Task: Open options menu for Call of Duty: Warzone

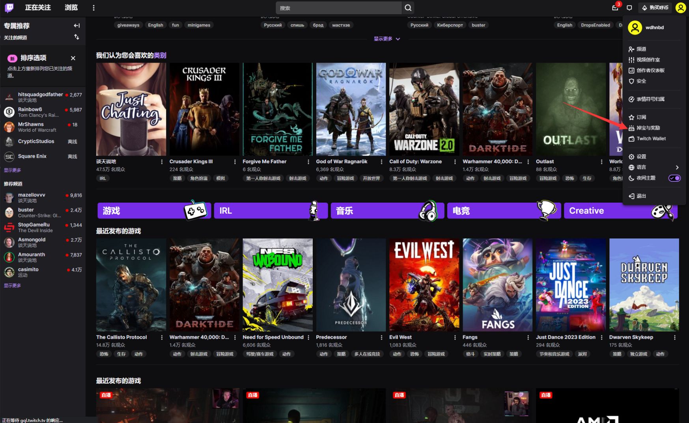Action: pos(455,162)
